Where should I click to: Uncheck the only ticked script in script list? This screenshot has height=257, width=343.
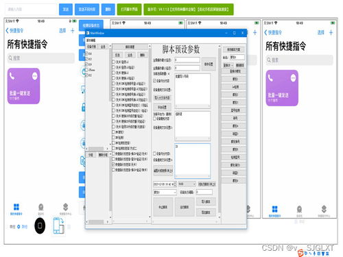(113, 164)
